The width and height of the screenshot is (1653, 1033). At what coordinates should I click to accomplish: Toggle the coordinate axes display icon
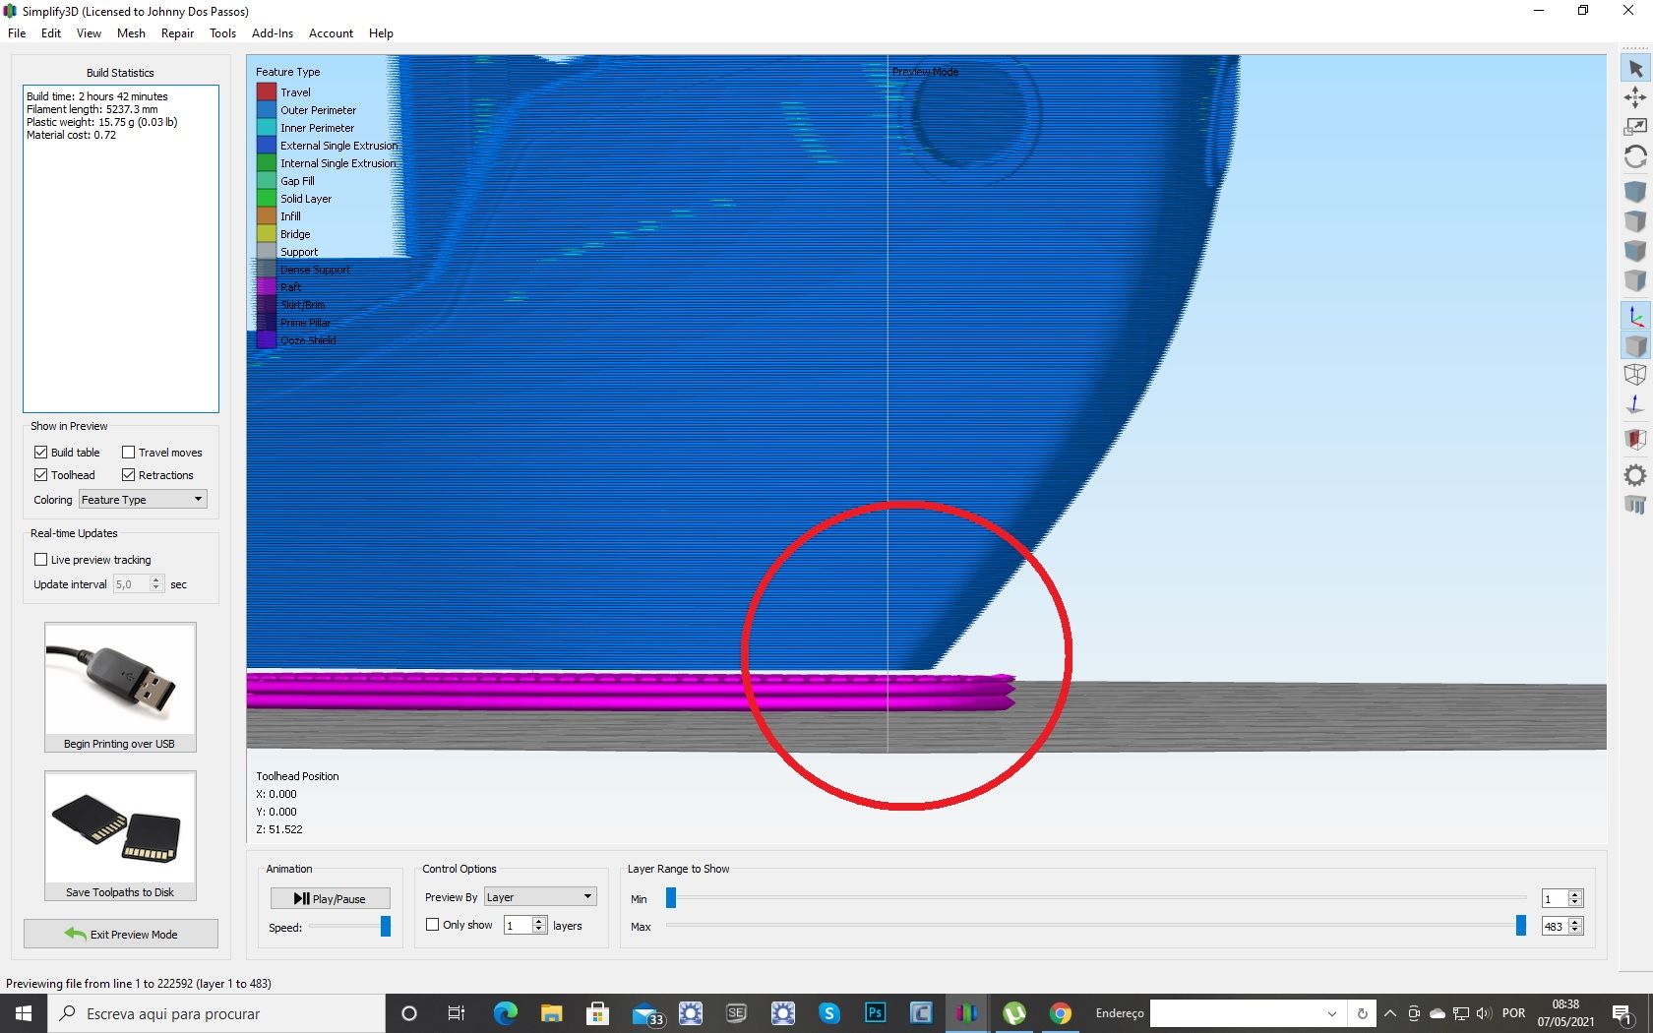pyautogui.click(x=1635, y=317)
